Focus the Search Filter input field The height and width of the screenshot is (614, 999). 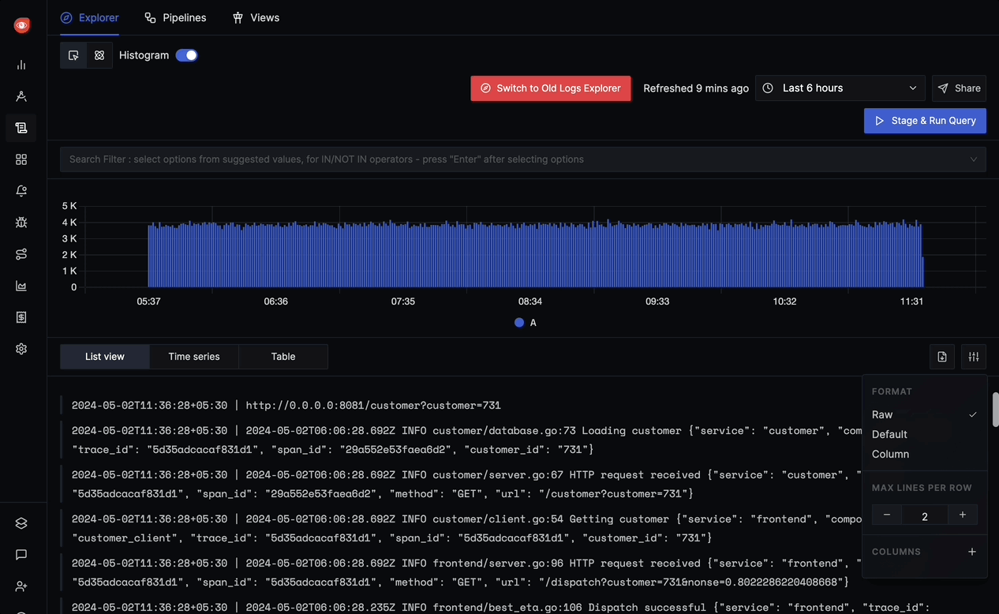(522, 159)
